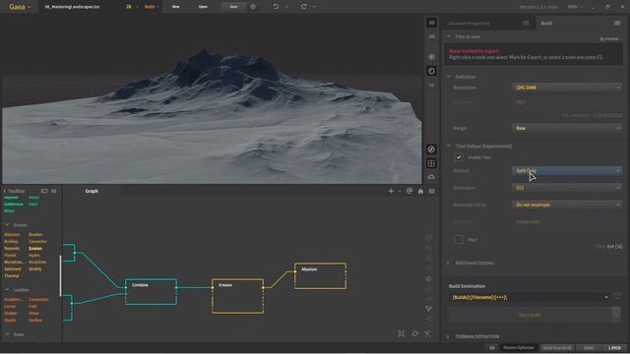Check the Flip Y checkbox
Screen dimensions: 630x354
coord(459,239)
